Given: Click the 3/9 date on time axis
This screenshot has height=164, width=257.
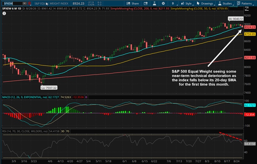Looking at the screenshot, I should pyautogui.click(x=14, y=161).
